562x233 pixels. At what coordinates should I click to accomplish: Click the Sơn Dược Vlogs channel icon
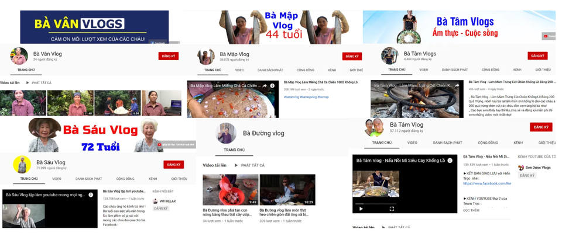click(521, 168)
